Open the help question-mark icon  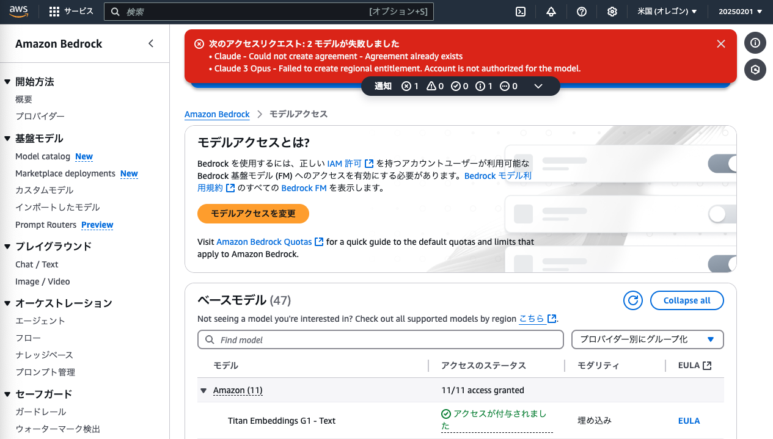point(581,11)
